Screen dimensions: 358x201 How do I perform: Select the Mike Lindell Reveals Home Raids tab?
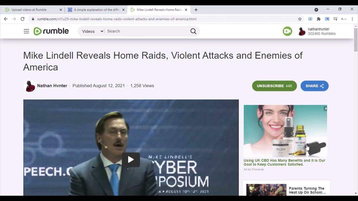[159, 10]
